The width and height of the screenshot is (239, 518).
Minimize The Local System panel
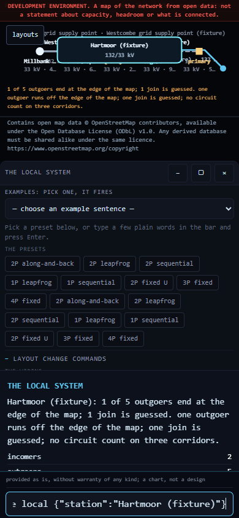pos(178,173)
